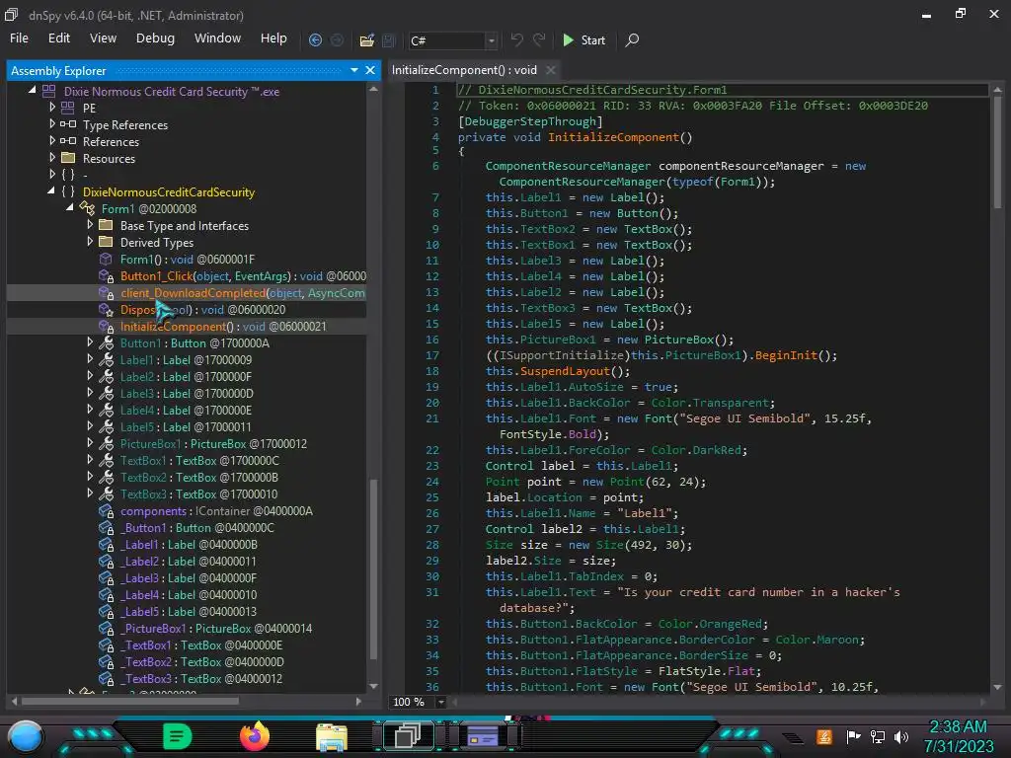The height and width of the screenshot is (758, 1011).
Task: Select the _TextBox1 : TextBox field
Action: [x=201, y=645]
